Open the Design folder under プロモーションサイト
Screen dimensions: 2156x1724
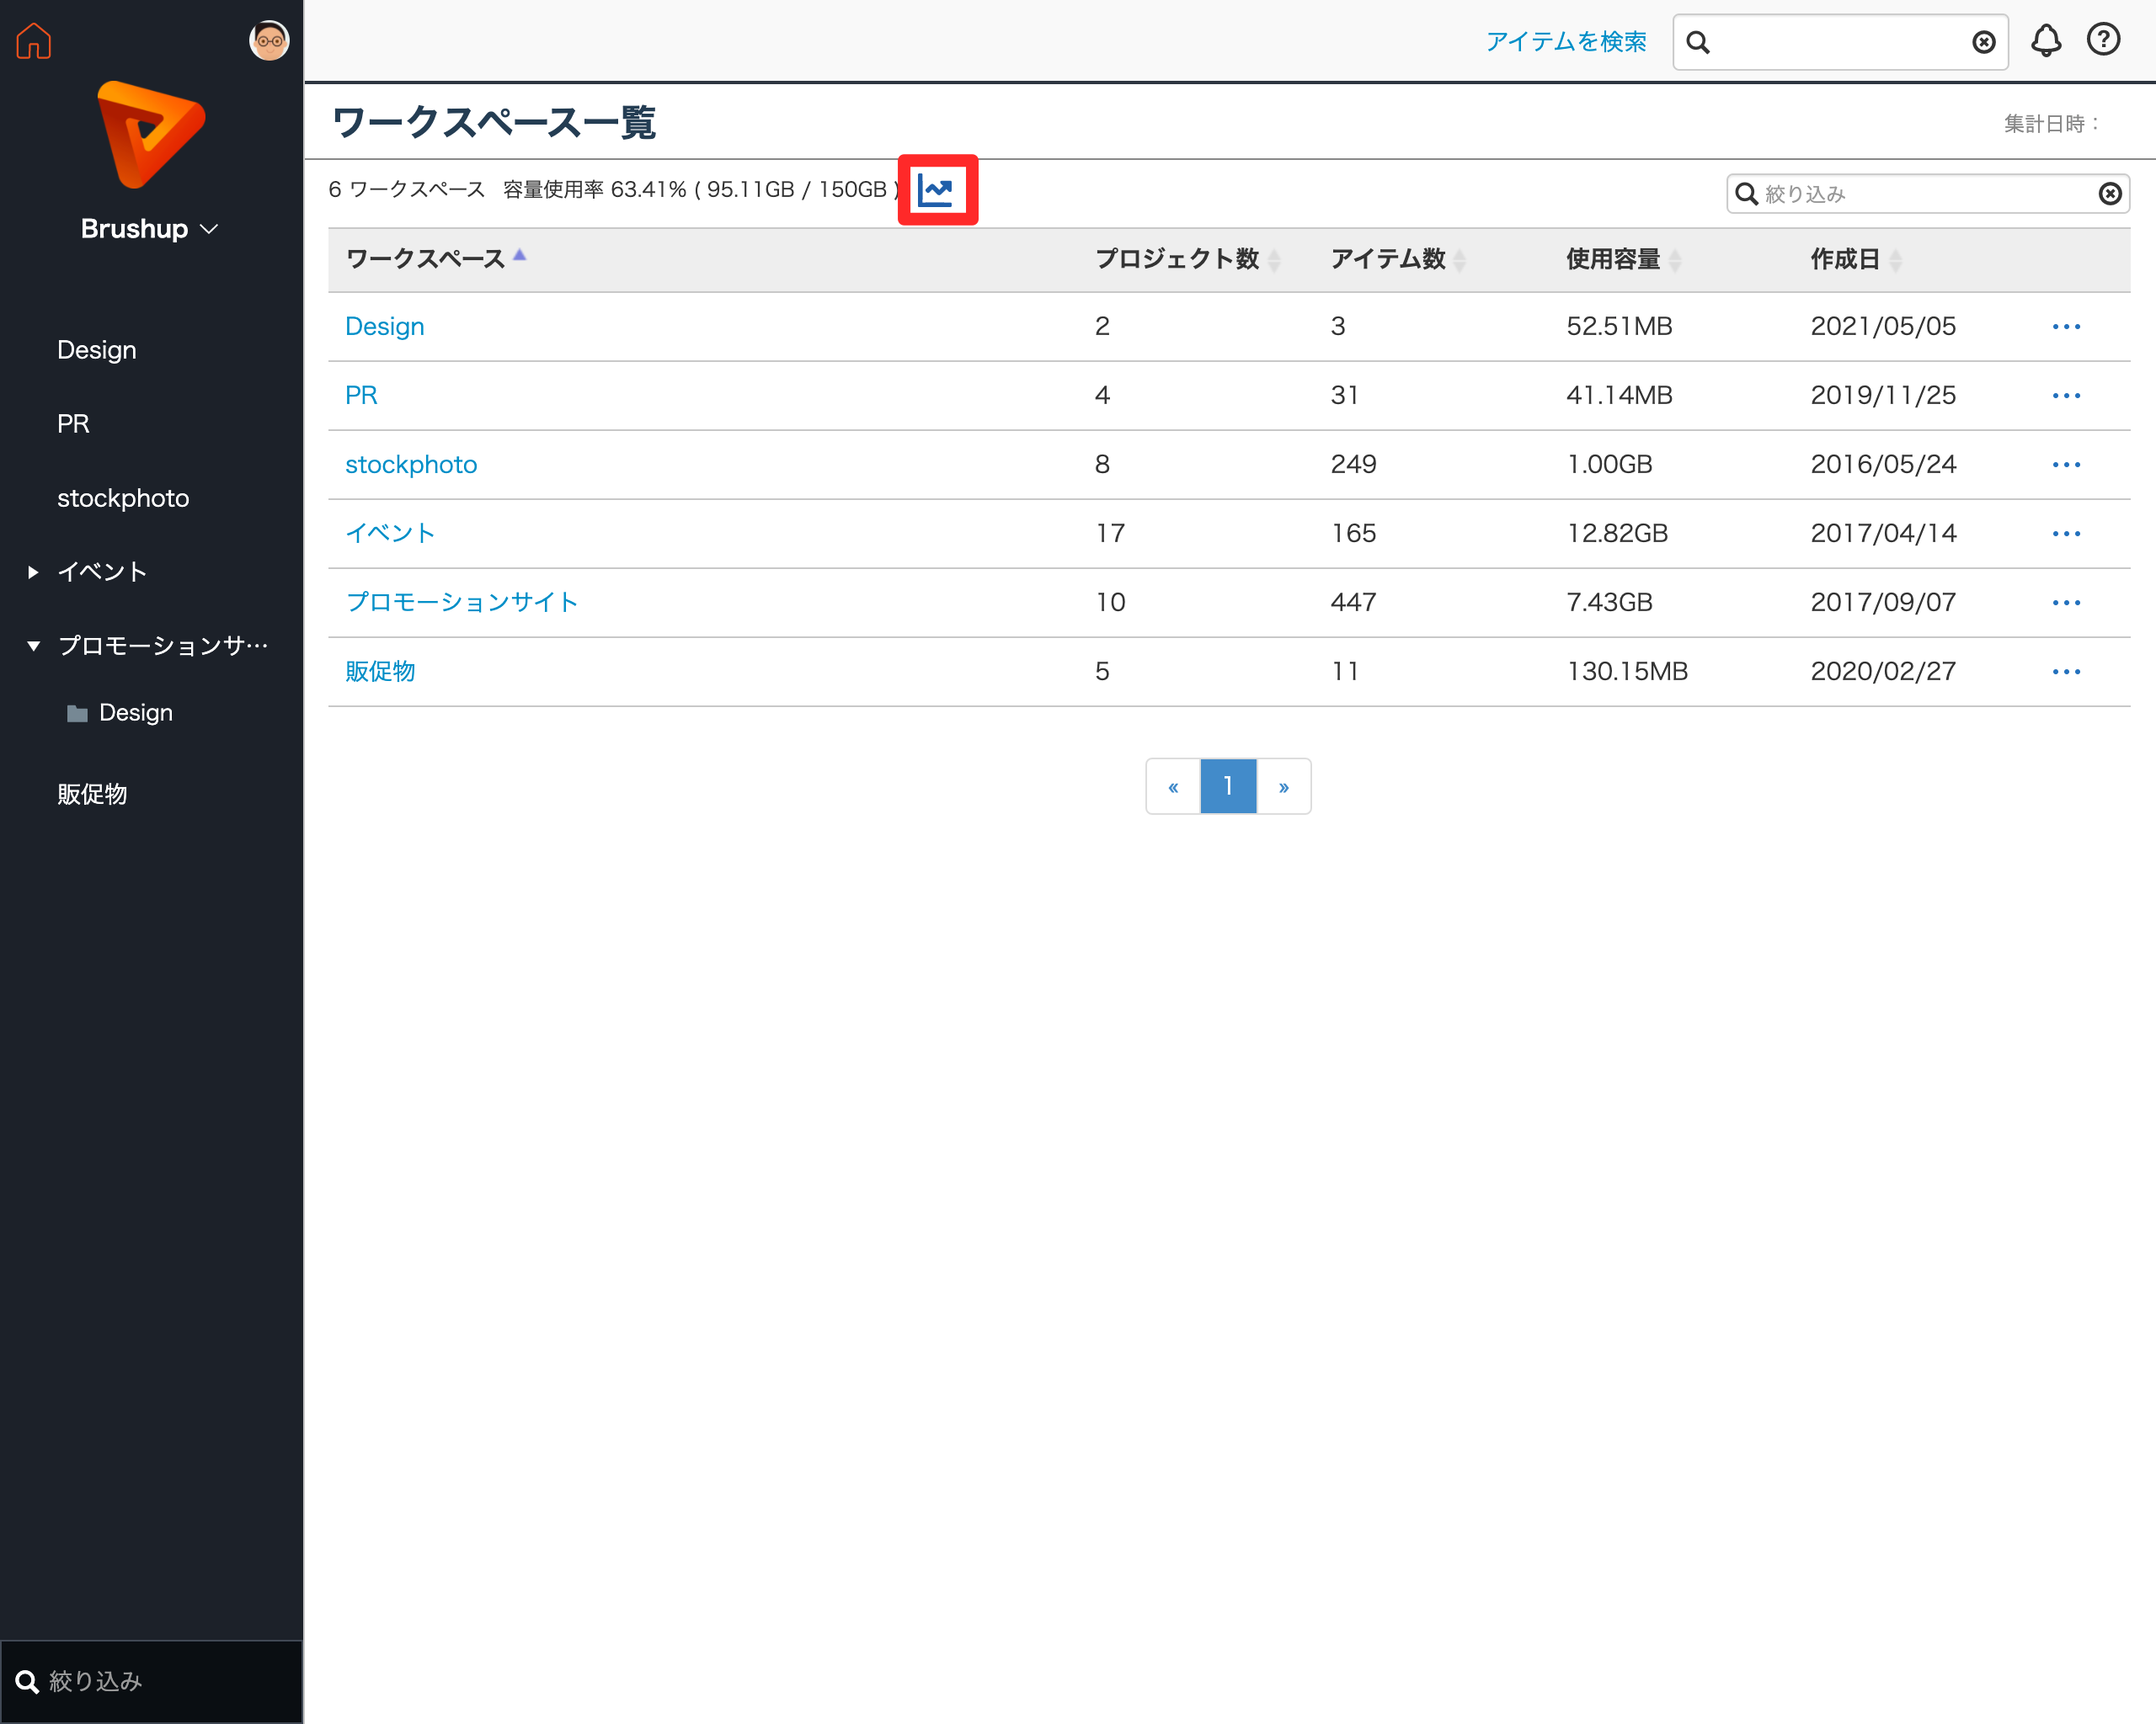pyautogui.click(x=135, y=713)
